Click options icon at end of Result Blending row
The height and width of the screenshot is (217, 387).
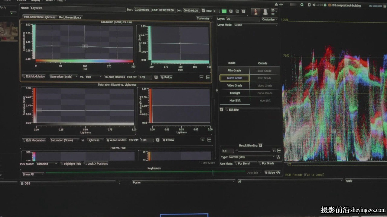(x=279, y=151)
